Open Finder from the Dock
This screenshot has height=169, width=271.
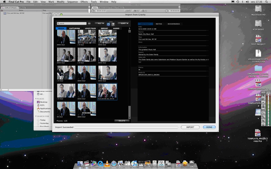click(80, 163)
